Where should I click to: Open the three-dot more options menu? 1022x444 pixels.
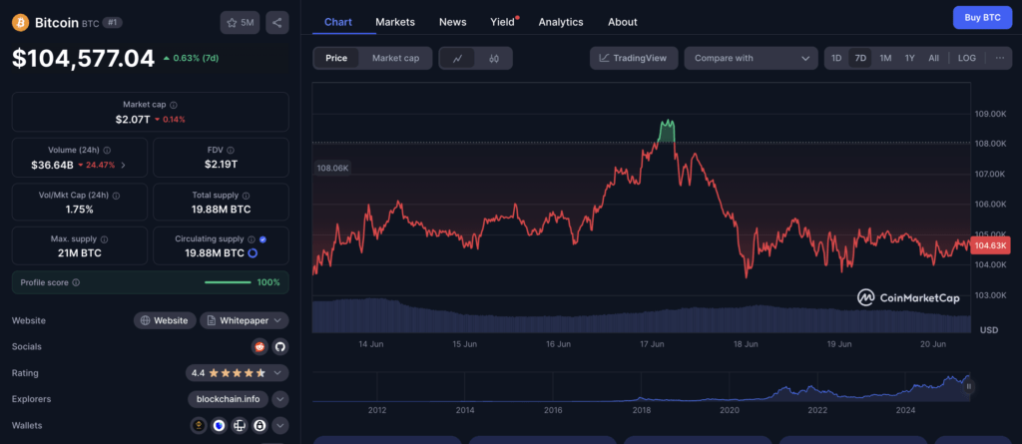point(1000,58)
